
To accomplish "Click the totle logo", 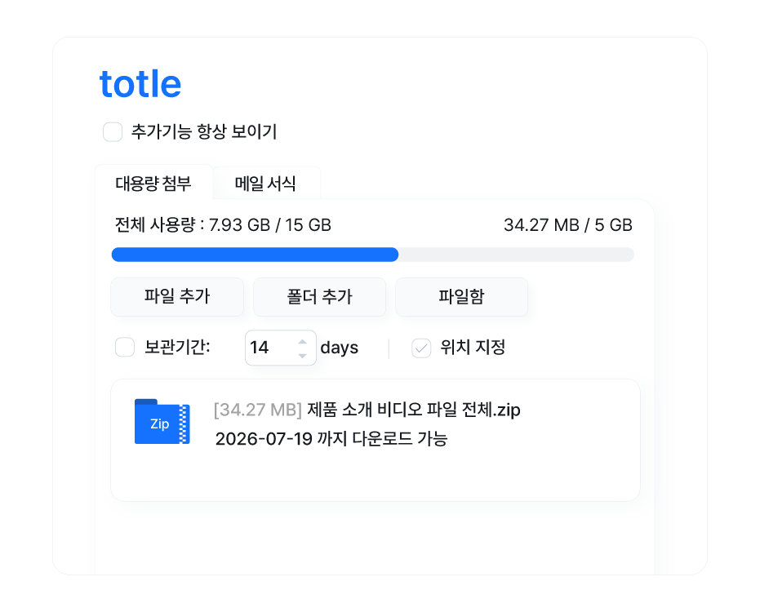I will [x=140, y=84].
